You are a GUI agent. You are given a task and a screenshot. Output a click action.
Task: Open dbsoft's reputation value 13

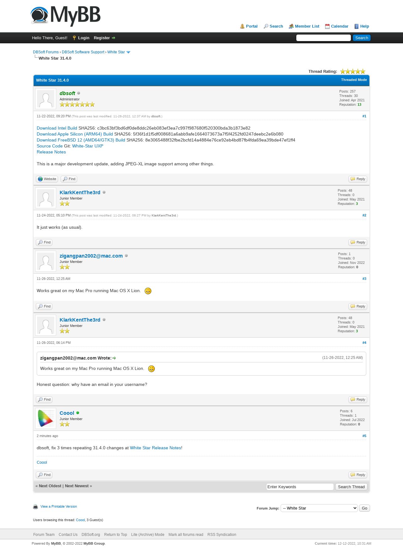click(x=359, y=104)
